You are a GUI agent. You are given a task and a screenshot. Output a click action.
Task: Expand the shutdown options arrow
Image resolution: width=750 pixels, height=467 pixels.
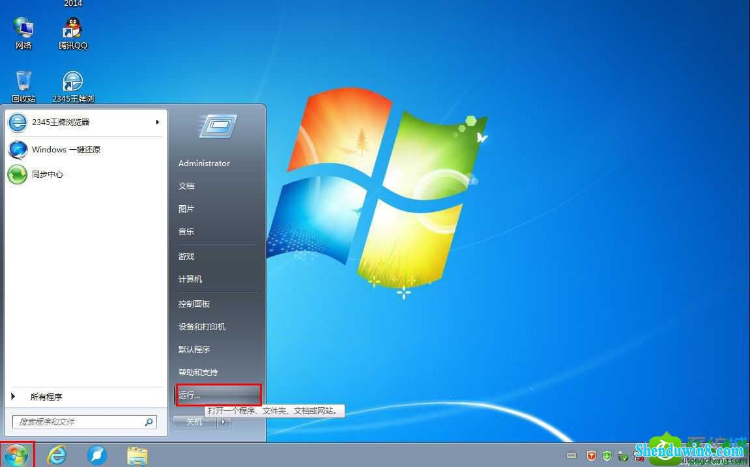[x=224, y=422]
